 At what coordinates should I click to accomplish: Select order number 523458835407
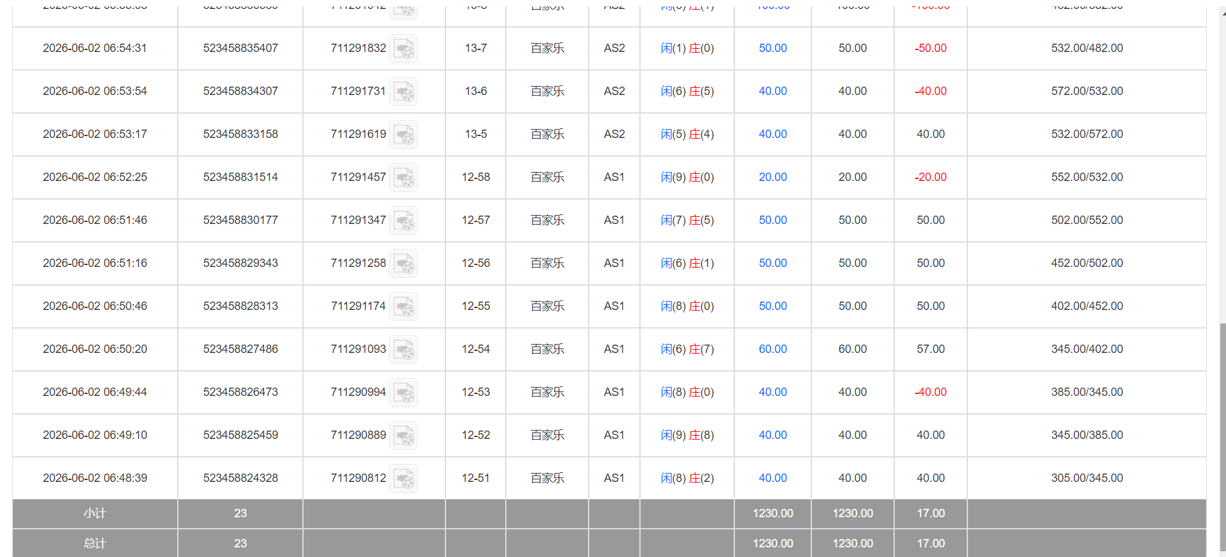tap(241, 48)
